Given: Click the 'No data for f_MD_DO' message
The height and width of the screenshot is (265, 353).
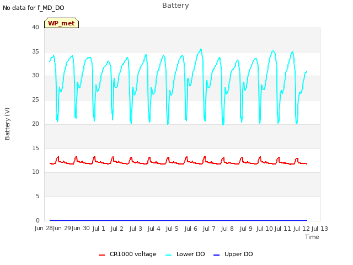Looking at the screenshot, I should click(x=34, y=8).
